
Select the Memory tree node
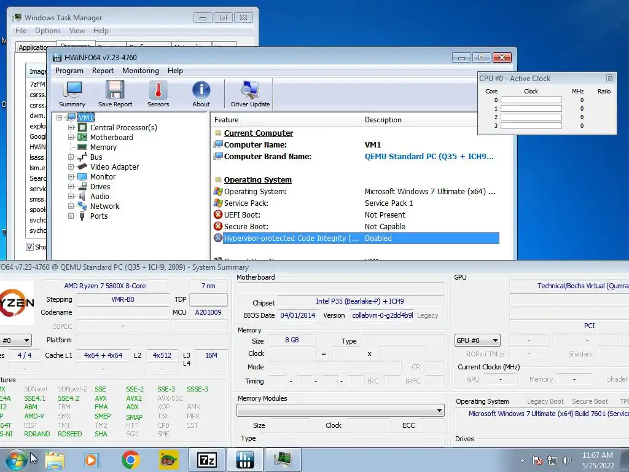103,147
